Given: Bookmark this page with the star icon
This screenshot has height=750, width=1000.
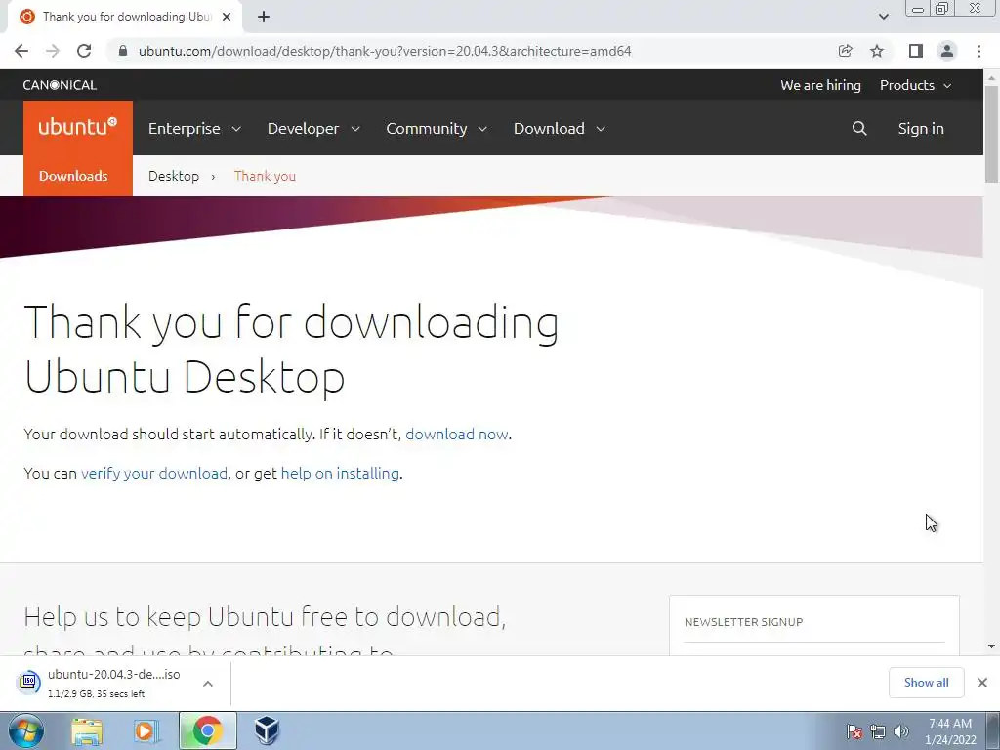Looking at the screenshot, I should (877, 51).
